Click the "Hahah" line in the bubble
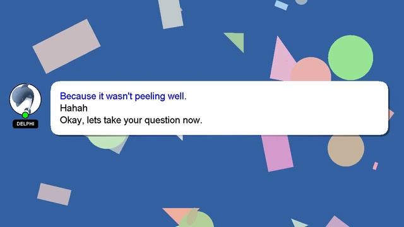This screenshot has height=227, width=404. coord(74,108)
